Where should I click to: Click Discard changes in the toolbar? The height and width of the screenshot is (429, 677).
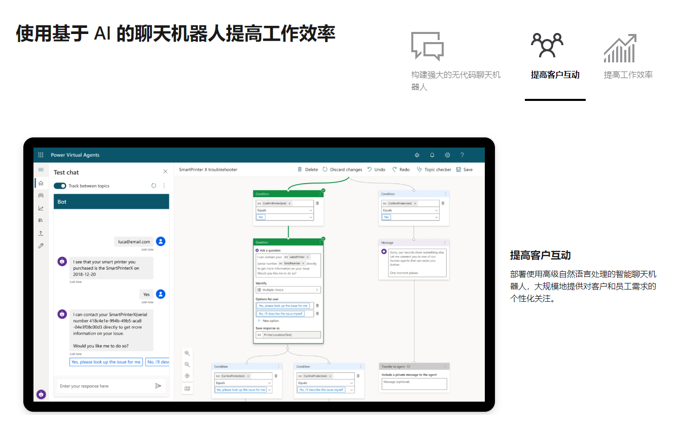(x=342, y=170)
